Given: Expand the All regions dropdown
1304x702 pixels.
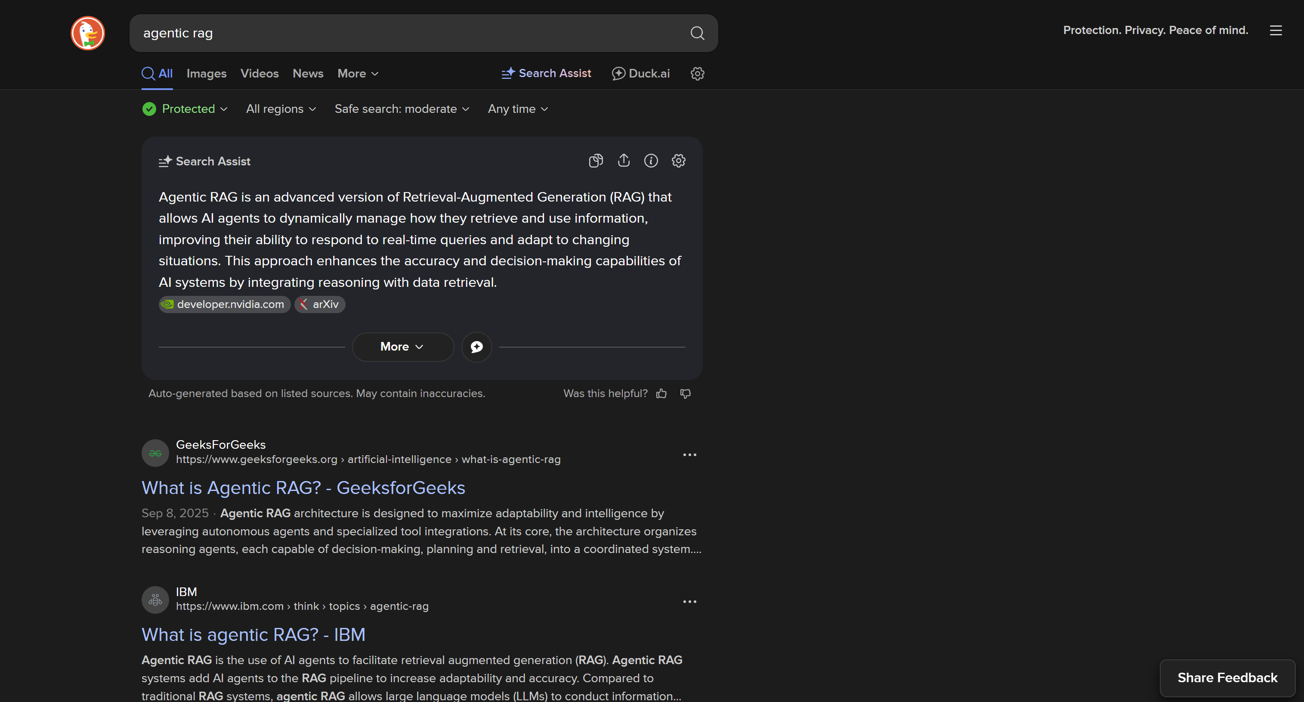Looking at the screenshot, I should click(x=281, y=109).
